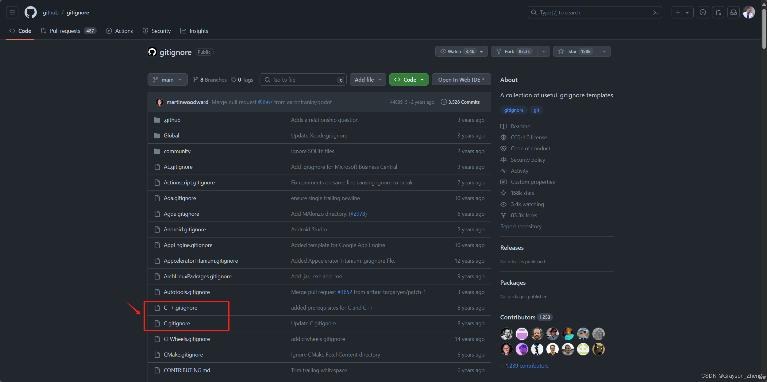Click the github owner breadcrumb link

tap(51, 12)
